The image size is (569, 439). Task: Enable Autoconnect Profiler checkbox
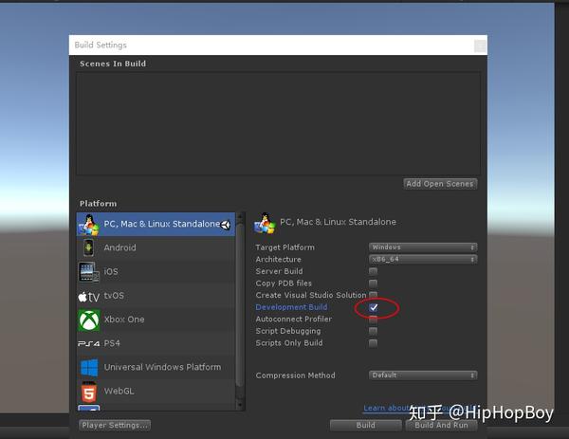373,320
